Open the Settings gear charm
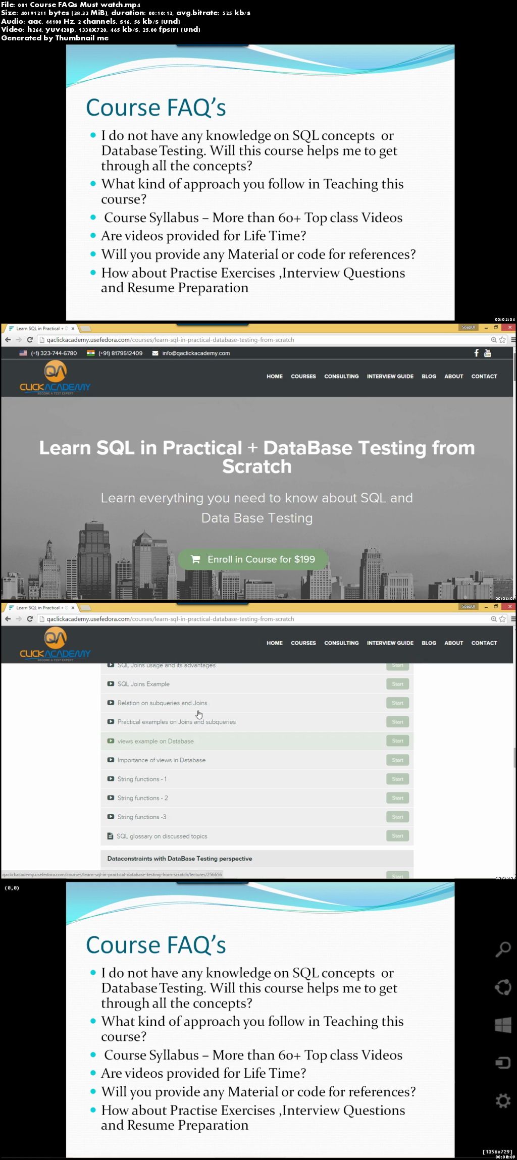 [503, 1100]
